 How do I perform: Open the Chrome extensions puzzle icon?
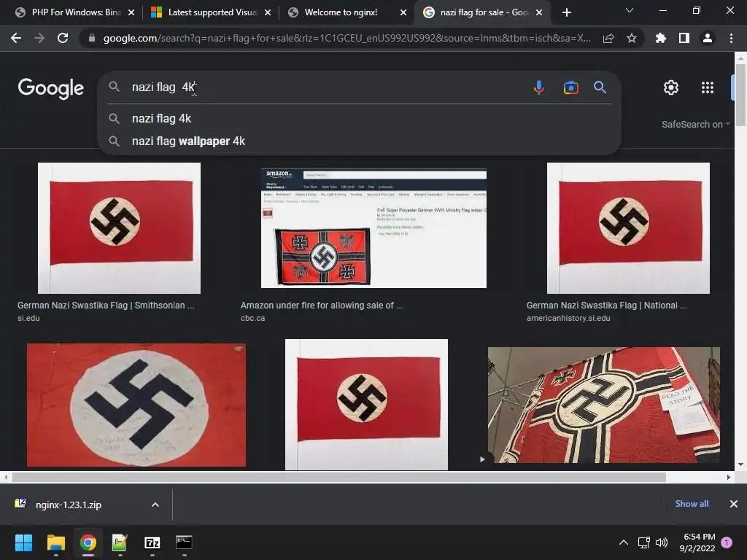tap(661, 38)
